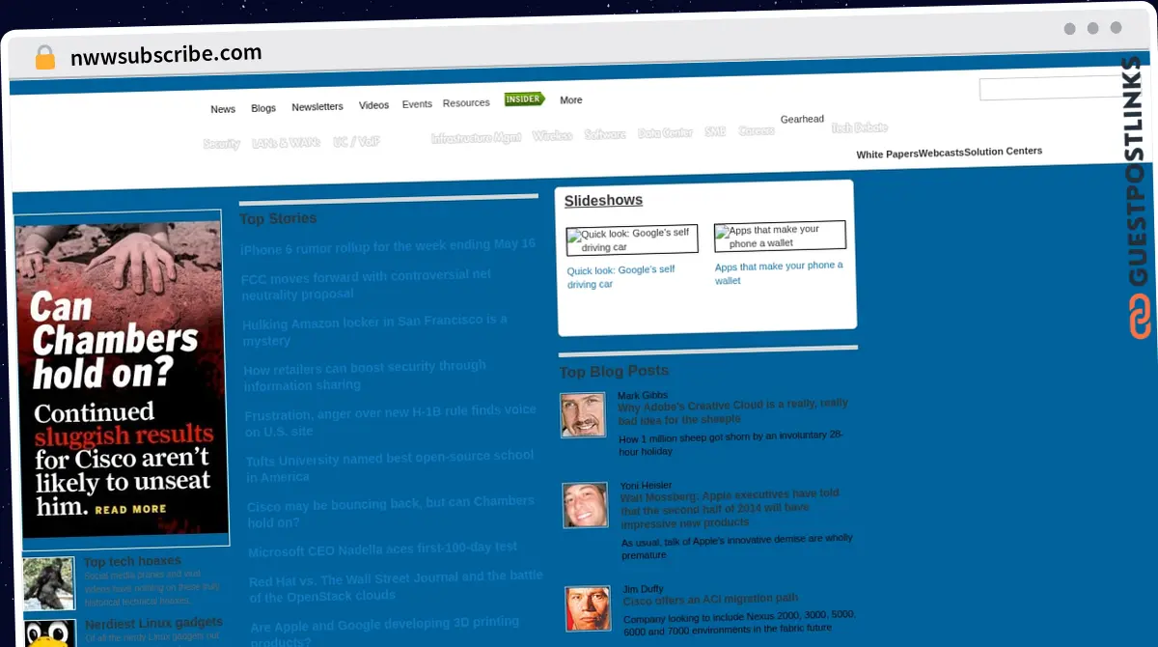The width and height of the screenshot is (1158, 647).
Task: Read FCC net neutrality proposal story
Action: click(366, 285)
